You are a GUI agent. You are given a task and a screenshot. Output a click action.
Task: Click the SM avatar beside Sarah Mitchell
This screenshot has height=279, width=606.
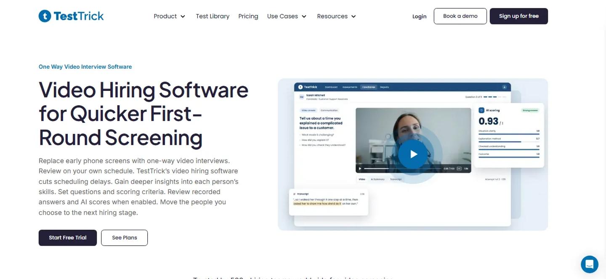click(x=301, y=97)
